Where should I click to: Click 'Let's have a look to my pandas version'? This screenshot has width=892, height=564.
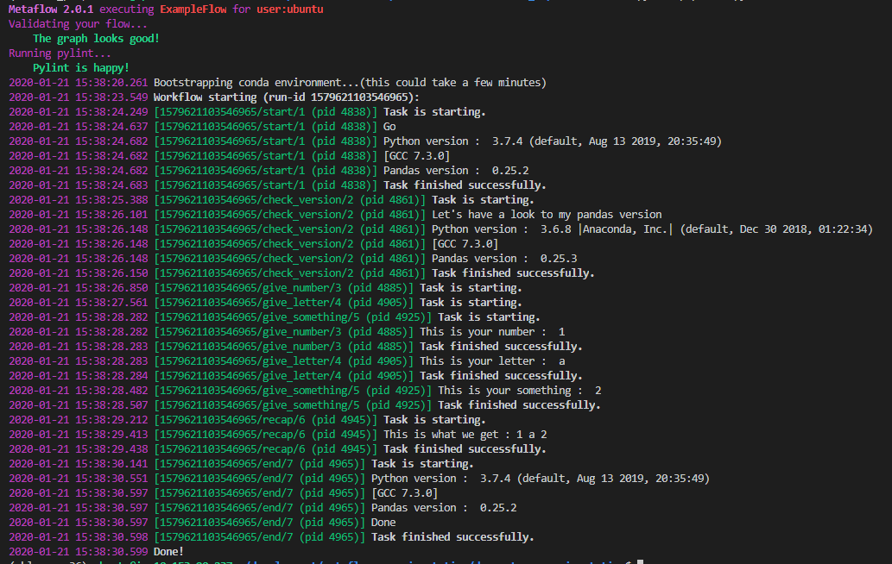[547, 215]
